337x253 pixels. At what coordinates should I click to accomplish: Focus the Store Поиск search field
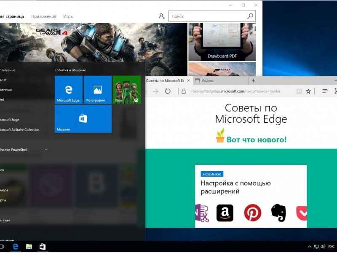point(212,16)
